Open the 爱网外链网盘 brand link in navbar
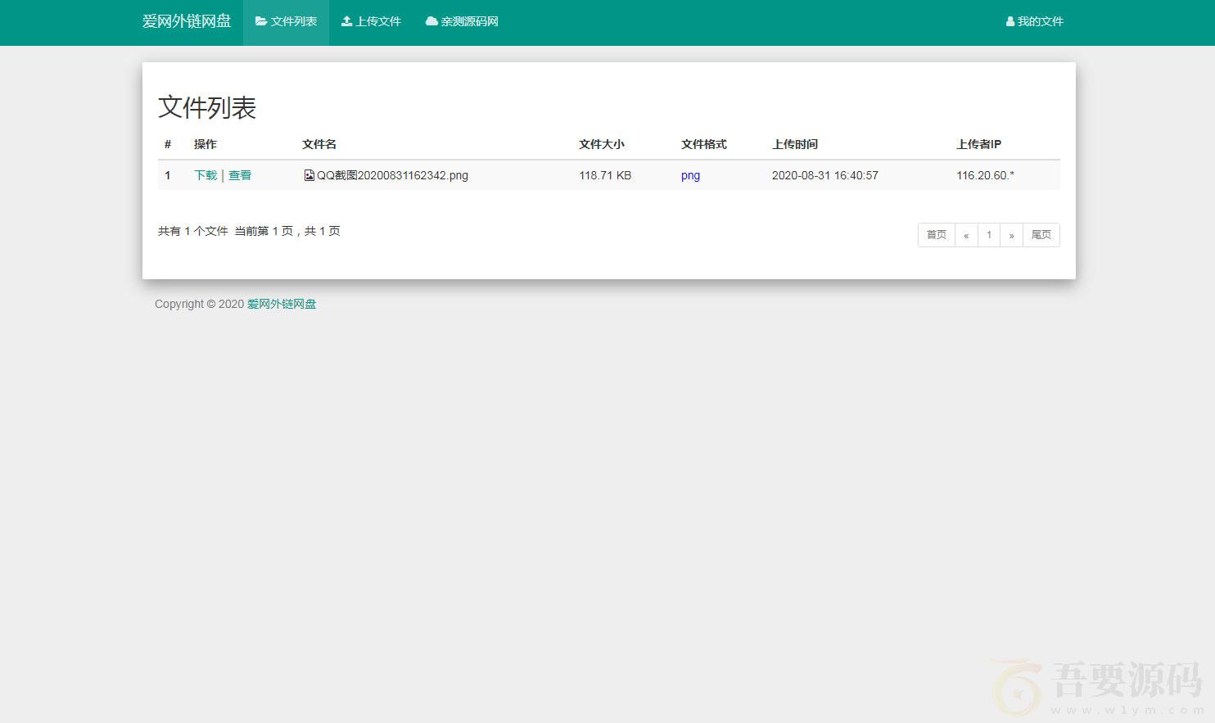The image size is (1215, 723). click(187, 21)
